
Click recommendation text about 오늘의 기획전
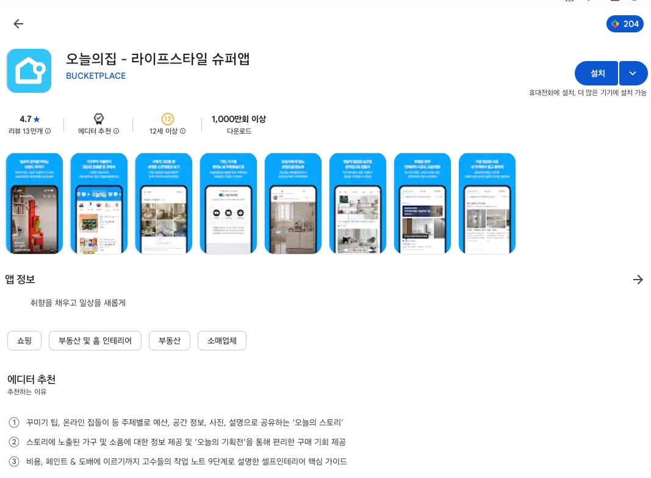[186, 442]
